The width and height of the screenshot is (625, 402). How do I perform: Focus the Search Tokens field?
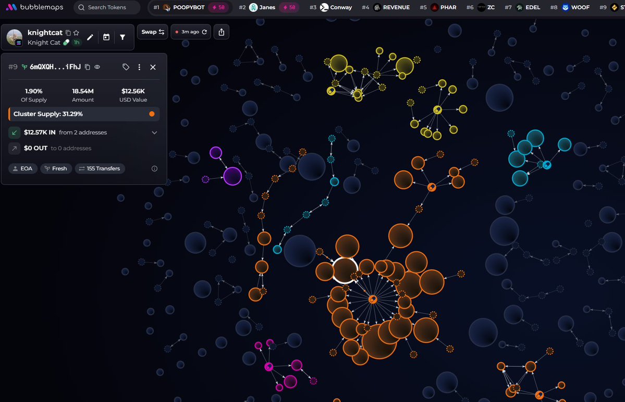coord(107,7)
